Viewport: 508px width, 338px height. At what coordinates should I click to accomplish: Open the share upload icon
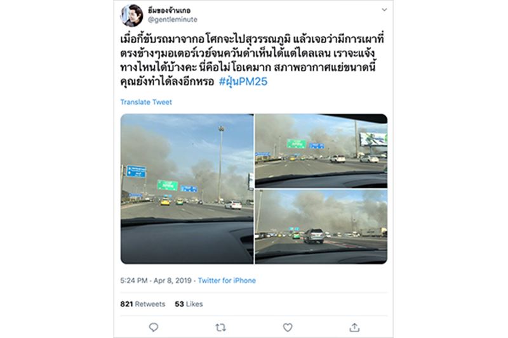pos(354,327)
